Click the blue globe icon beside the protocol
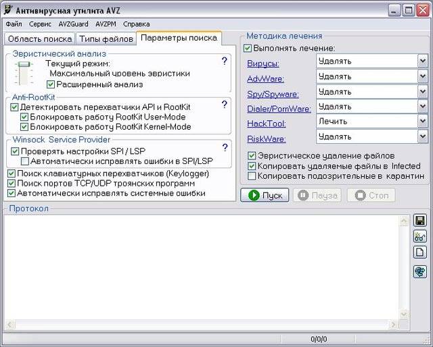Viewport: 433px width, 347px height. point(419,271)
